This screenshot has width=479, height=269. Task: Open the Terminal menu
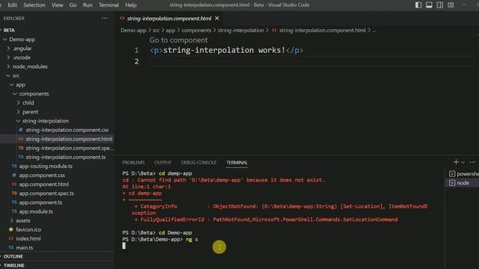(x=109, y=5)
